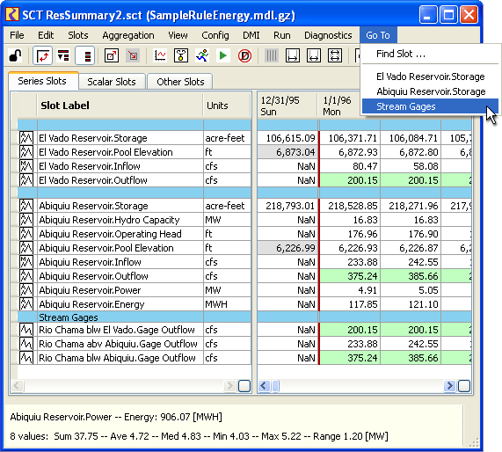
Task: Open the DMI menu
Action: click(251, 35)
